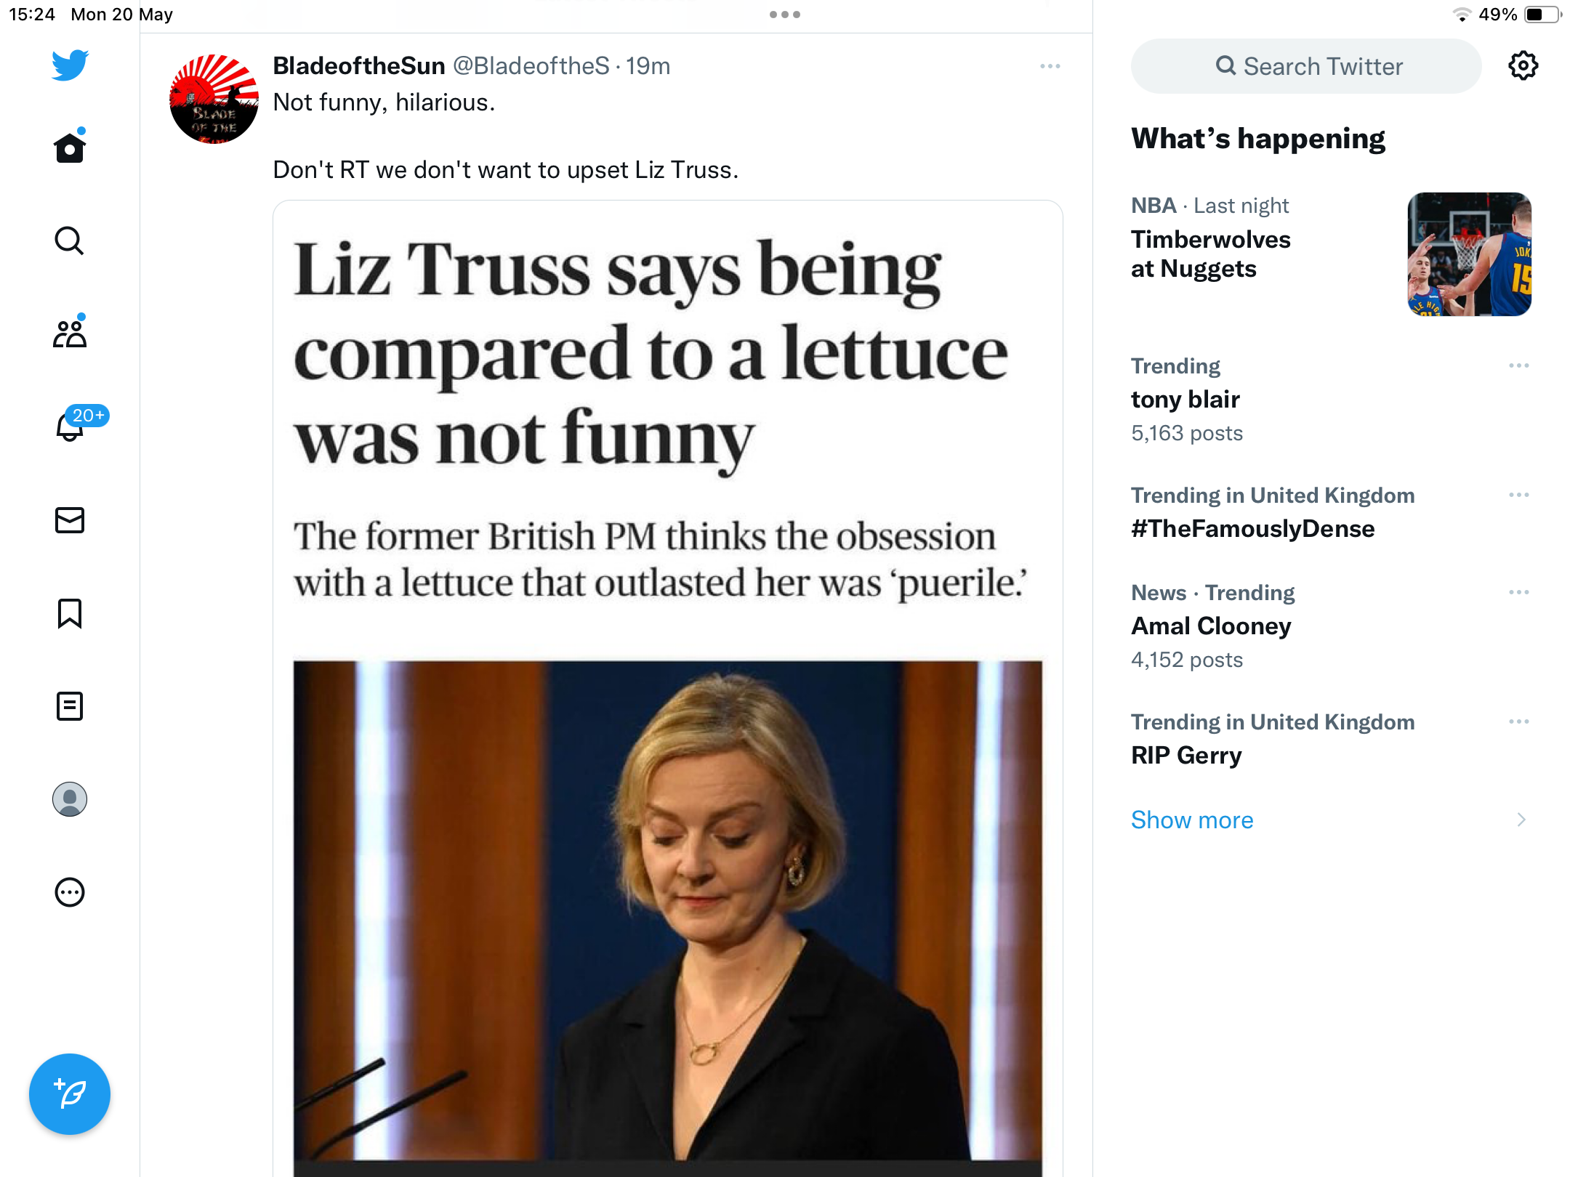Compose a new tweet with feather button
The height and width of the screenshot is (1177, 1570).
click(x=70, y=1094)
